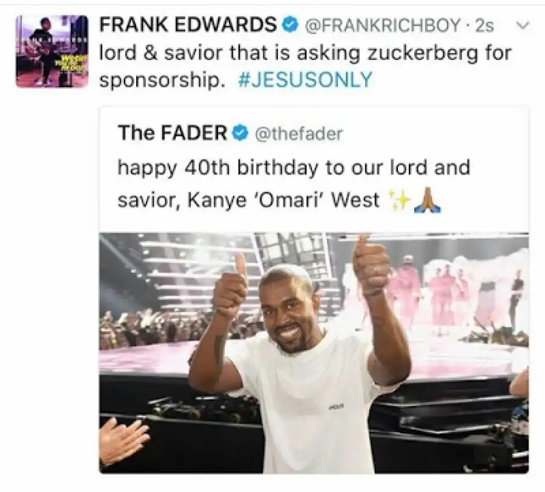The image size is (545, 492).
Task: Click the sparkles emoji in quoted tweet
Action: click(398, 201)
